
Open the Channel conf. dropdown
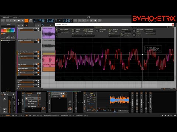[77, 36]
